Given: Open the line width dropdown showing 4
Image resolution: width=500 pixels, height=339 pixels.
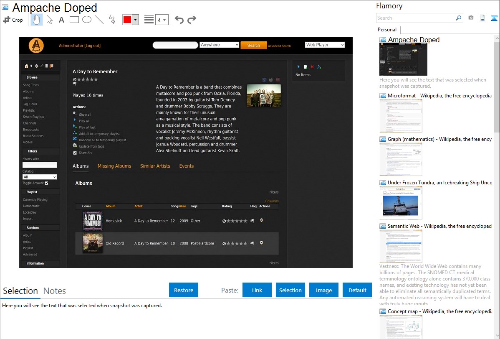Looking at the screenshot, I should pos(162,20).
